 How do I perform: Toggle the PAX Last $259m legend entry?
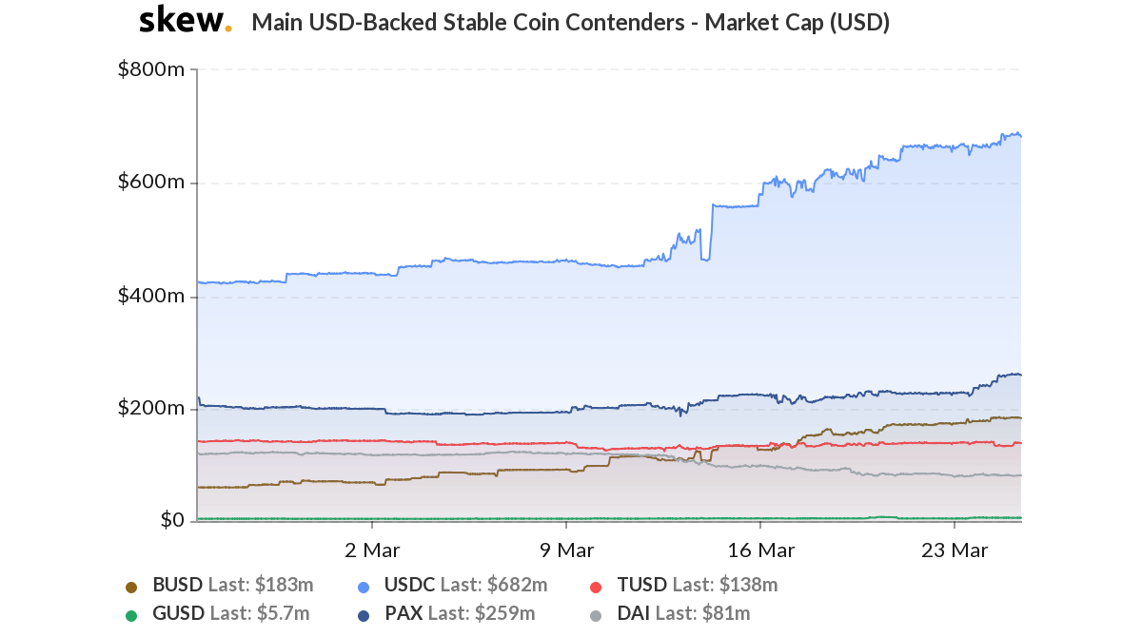point(460,614)
